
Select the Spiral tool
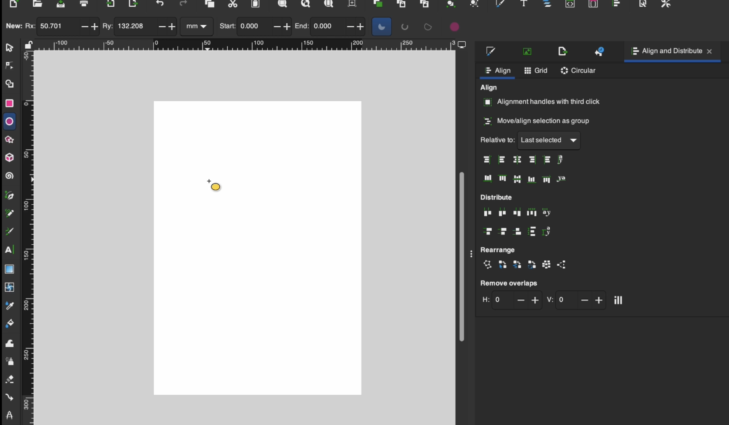tap(9, 176)
